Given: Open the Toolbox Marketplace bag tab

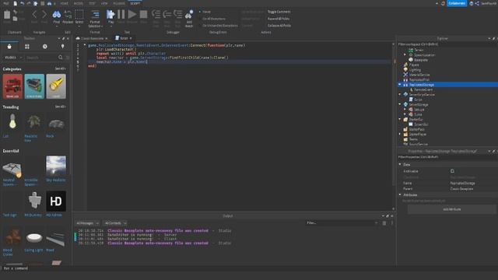Looking at the screenshot, I should pos(9,47).
